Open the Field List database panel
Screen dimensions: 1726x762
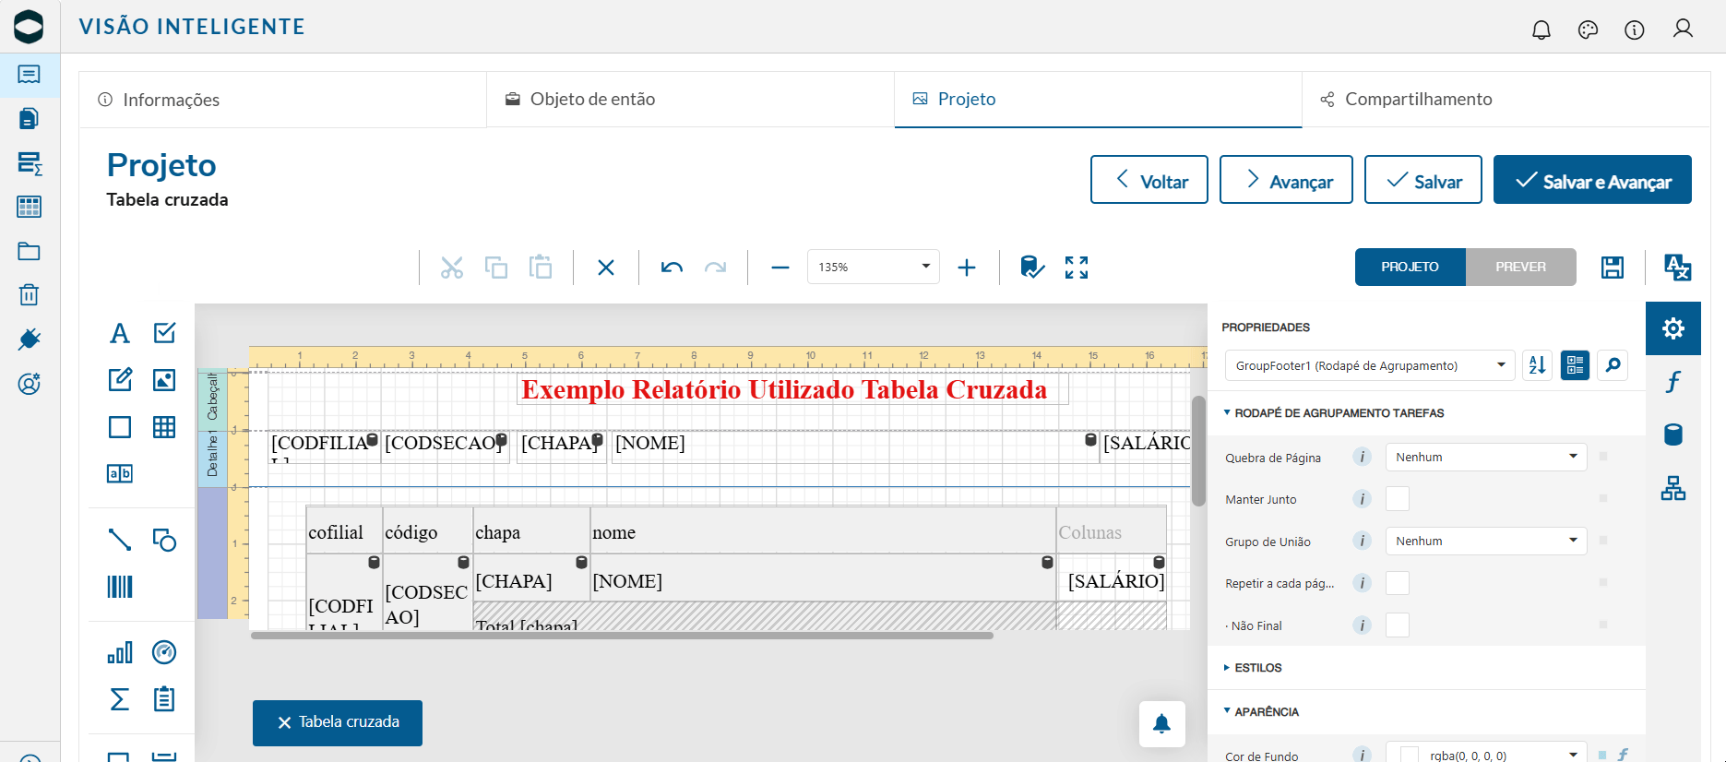[x=1673, y=435]
